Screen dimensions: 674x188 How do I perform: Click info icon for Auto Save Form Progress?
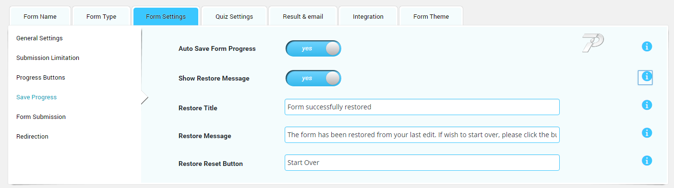point(647,47)
